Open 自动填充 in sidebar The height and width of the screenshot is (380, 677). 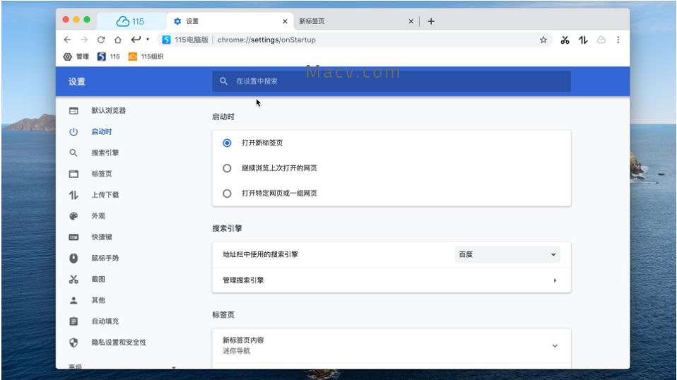(x=105, y=321)
